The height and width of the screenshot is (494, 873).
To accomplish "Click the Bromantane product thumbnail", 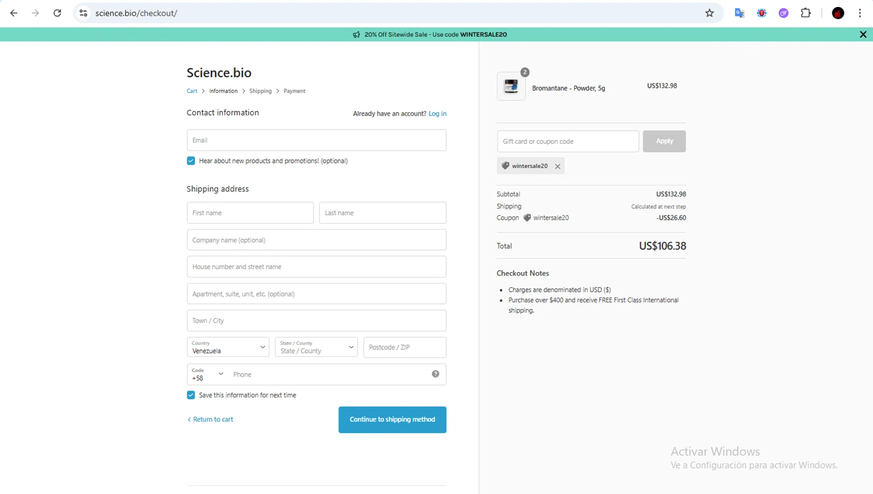I will [511, 86].
